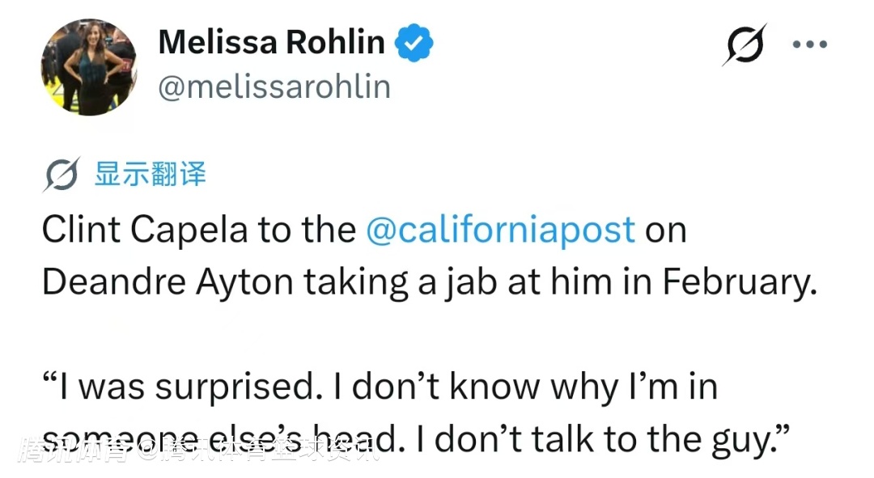Open the three-dot more options menu
The width and height of the screenshot is (874, 478).
coord(810,44)
